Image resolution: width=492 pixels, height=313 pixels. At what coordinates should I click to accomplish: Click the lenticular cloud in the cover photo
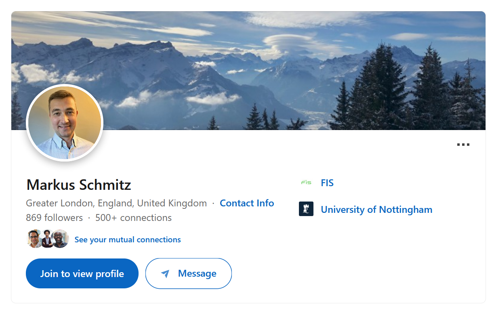pyautogui.click(x=288, y=42)
